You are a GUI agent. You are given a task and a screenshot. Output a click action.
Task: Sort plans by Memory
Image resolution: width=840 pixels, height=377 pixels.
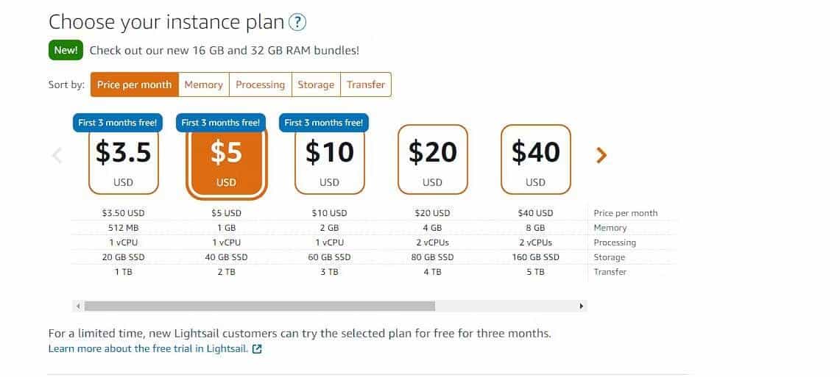[204, 85]
